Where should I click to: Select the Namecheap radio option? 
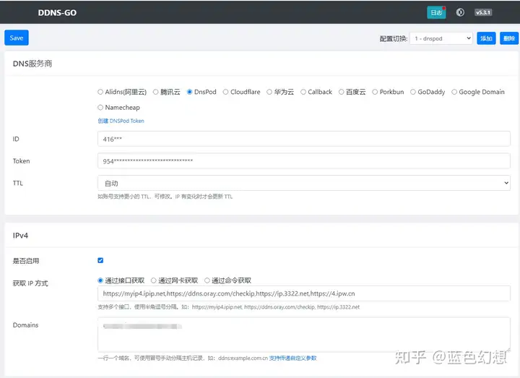pos(100,108)
